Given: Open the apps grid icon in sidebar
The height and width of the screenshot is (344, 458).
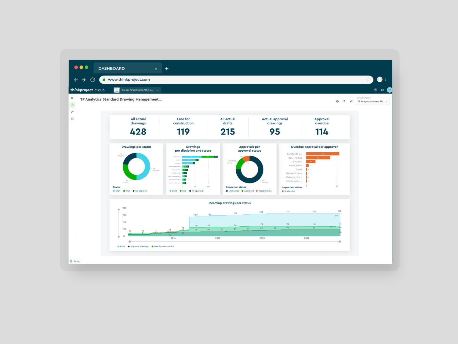Looking at the screenshot, I should coord(72,119).
